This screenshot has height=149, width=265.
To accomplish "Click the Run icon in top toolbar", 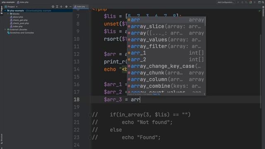I will pos(238,2).
